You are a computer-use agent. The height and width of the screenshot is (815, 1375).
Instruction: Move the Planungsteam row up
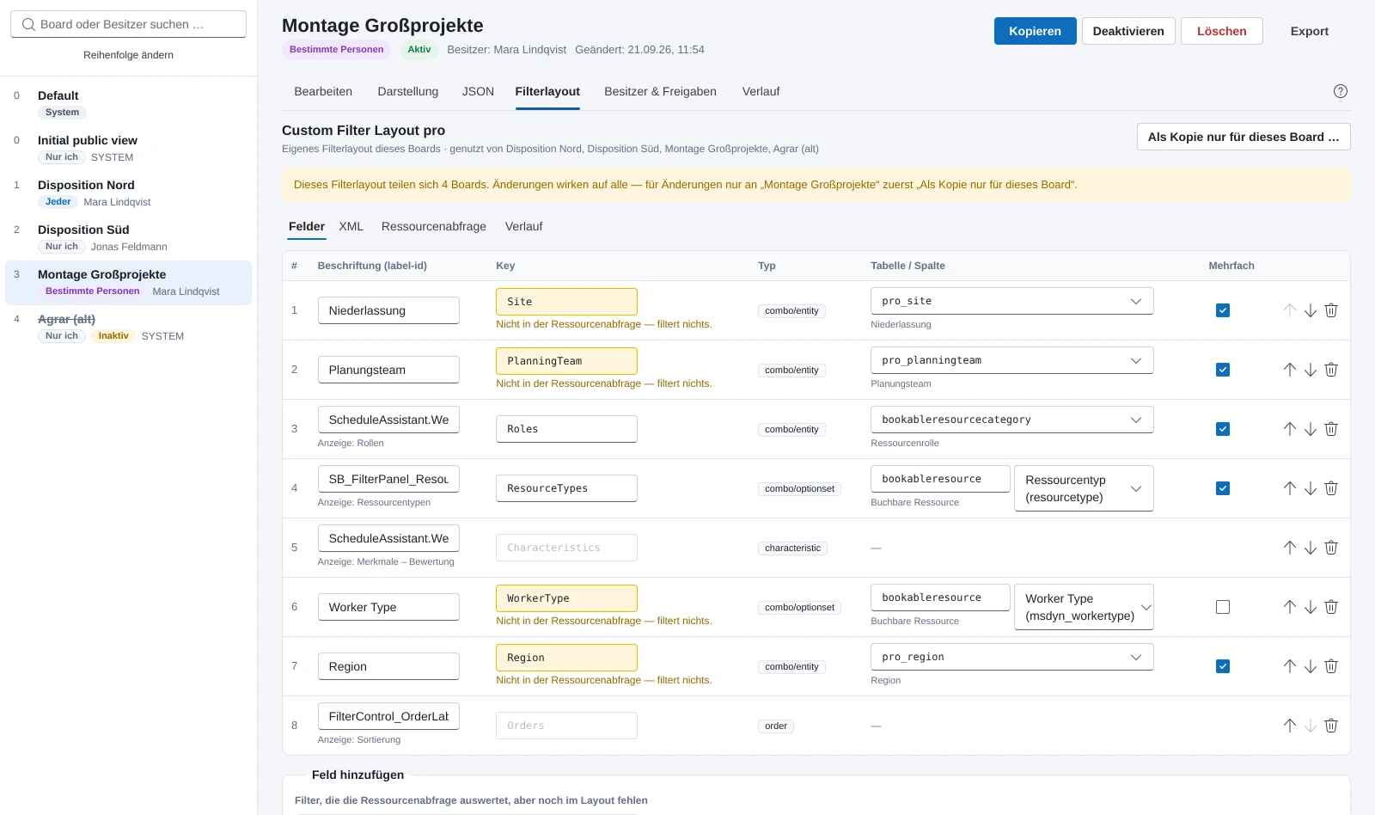[1289, 370]
